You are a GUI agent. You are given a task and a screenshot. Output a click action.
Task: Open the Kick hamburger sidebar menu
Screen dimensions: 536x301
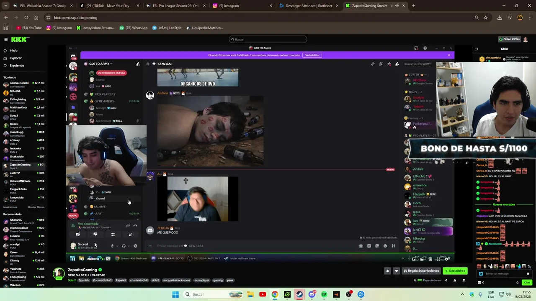(6, 39)
